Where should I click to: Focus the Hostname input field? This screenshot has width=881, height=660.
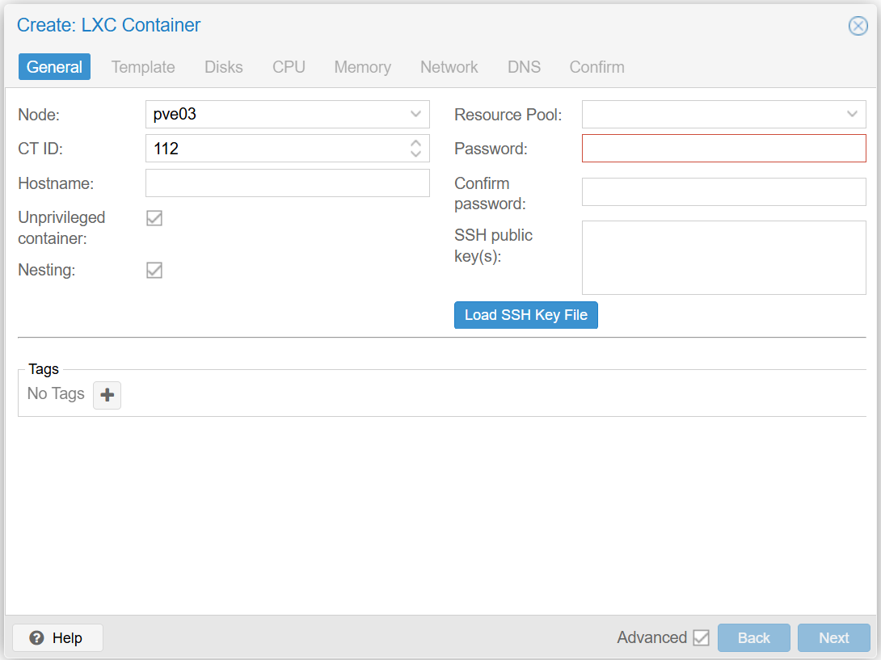point(287,183)
